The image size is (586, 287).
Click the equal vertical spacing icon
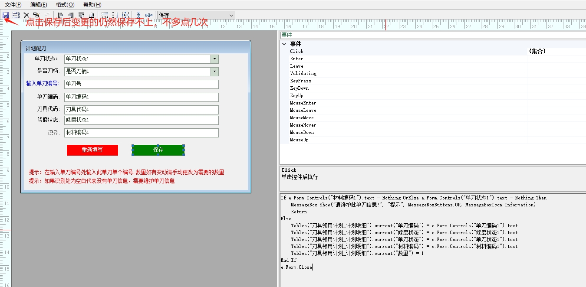coord(138,15)
